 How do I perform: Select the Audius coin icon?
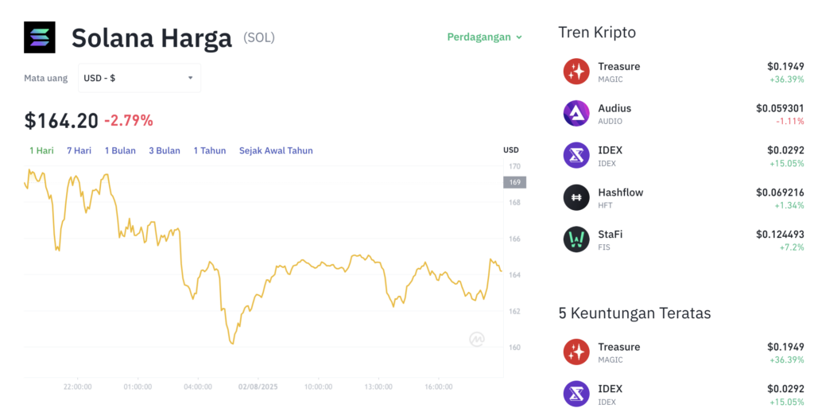click(576, 114)
